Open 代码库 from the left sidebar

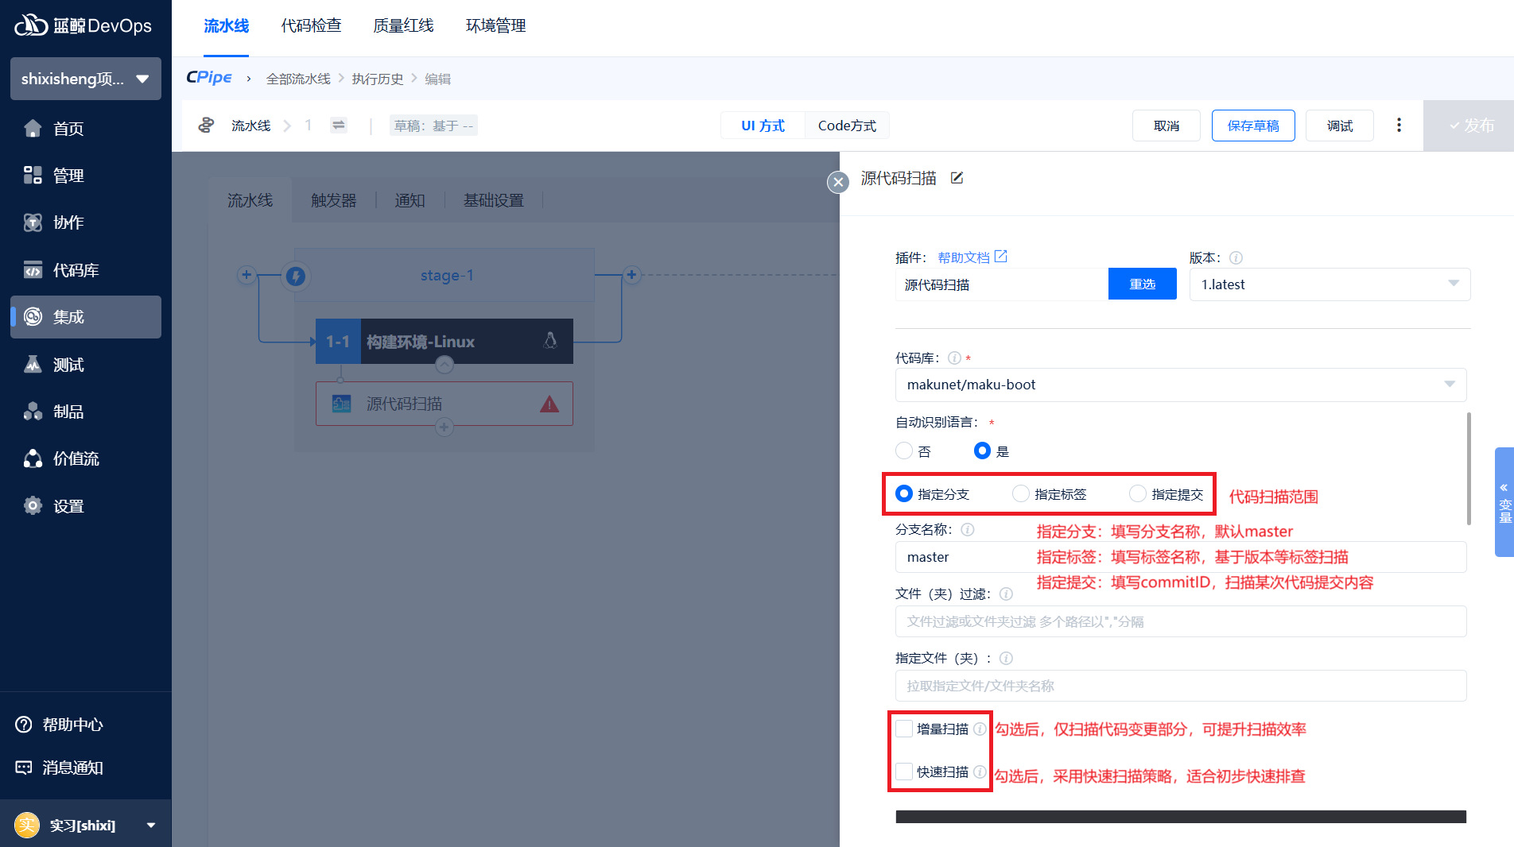coord(76,270)
